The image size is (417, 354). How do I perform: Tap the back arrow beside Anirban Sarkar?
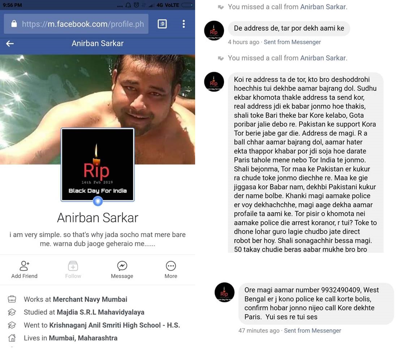[10, 43]
